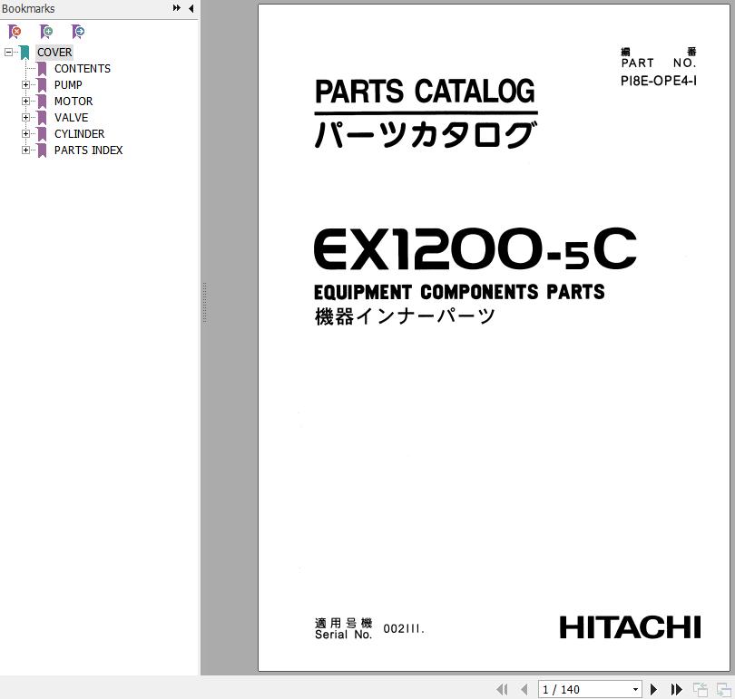Click the next view icon

coord(724,689)
